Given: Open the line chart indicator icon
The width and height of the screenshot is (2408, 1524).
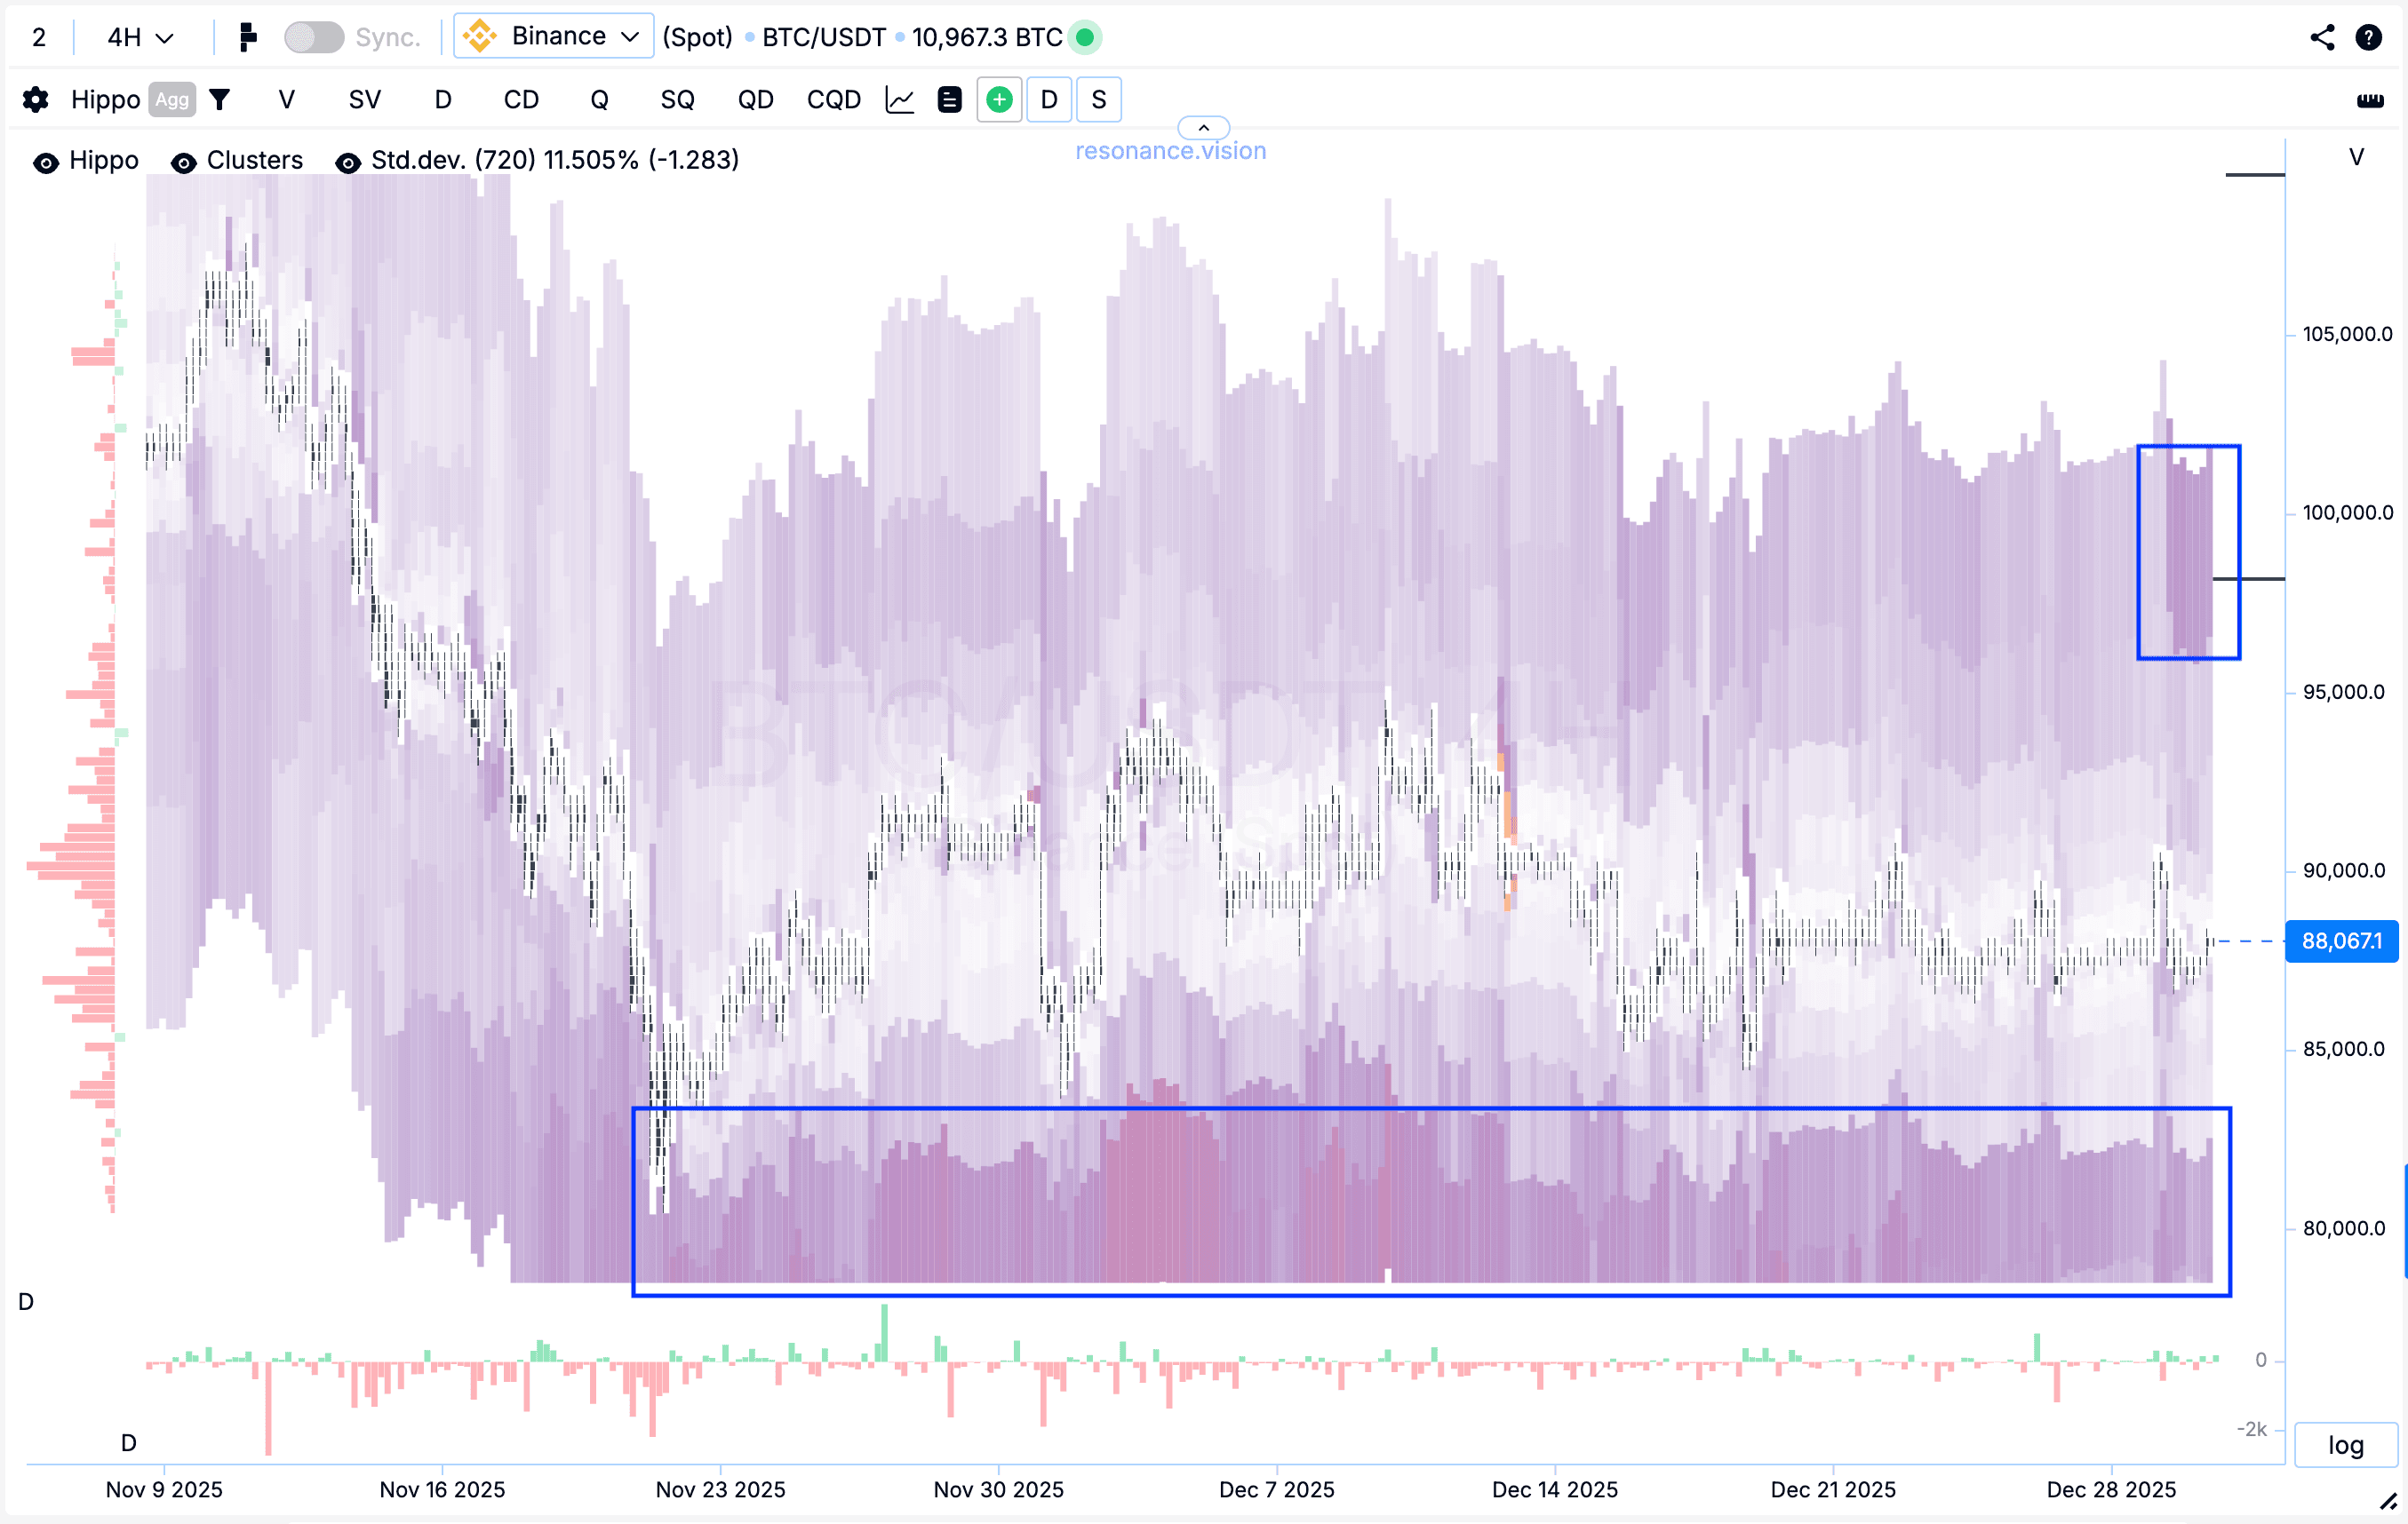Looking at the screenshot, I should point(900,100).
